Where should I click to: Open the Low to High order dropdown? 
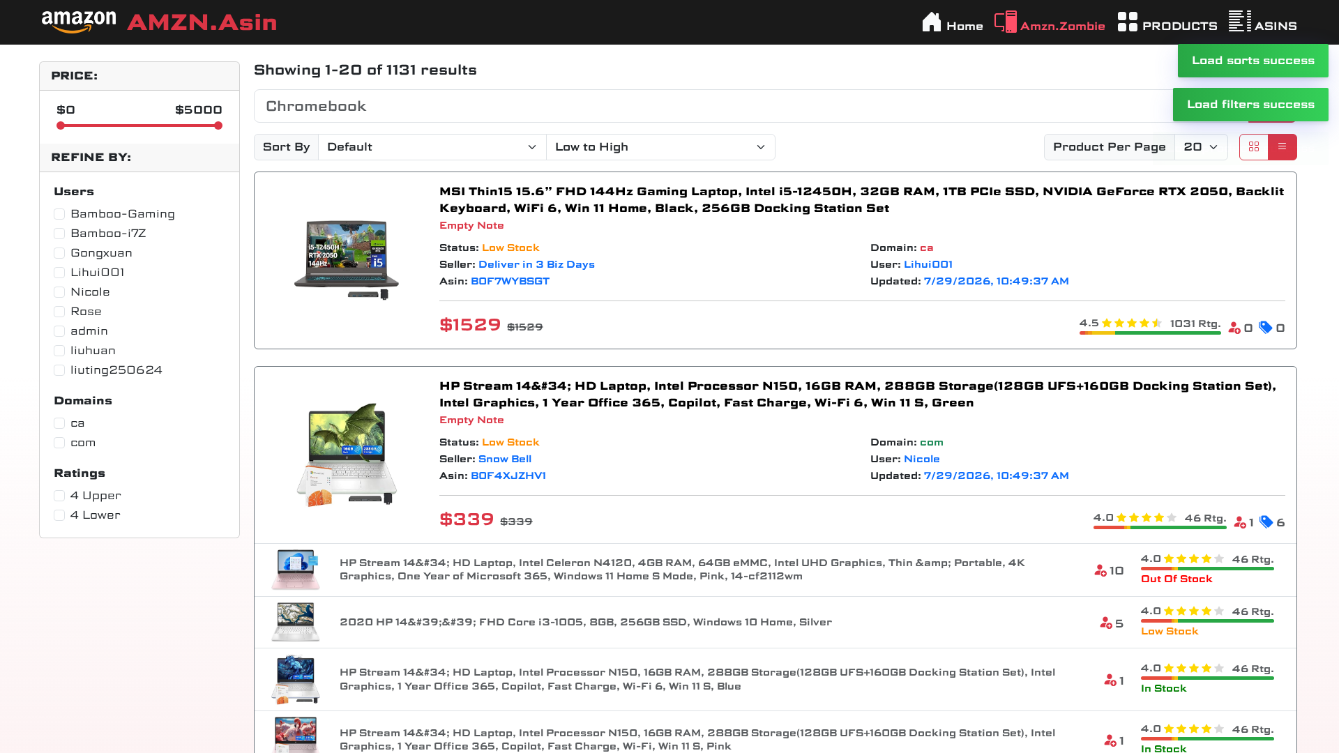pyautogui.click(x=660, y=147)
